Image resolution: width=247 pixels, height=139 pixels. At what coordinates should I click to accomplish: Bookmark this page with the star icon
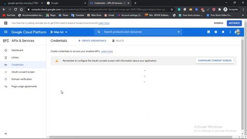pyautogui.click(x=172, y=9)
